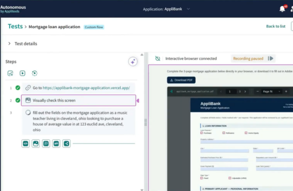Viewport: 293px width, 191px height.
Task: Click the play test icon in Steps
Action: click(x=23, y=73)
